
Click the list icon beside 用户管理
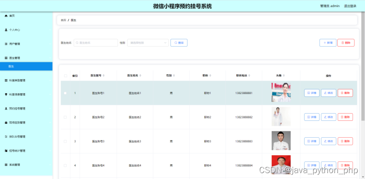pyautogui.click(x=6, y=44)
